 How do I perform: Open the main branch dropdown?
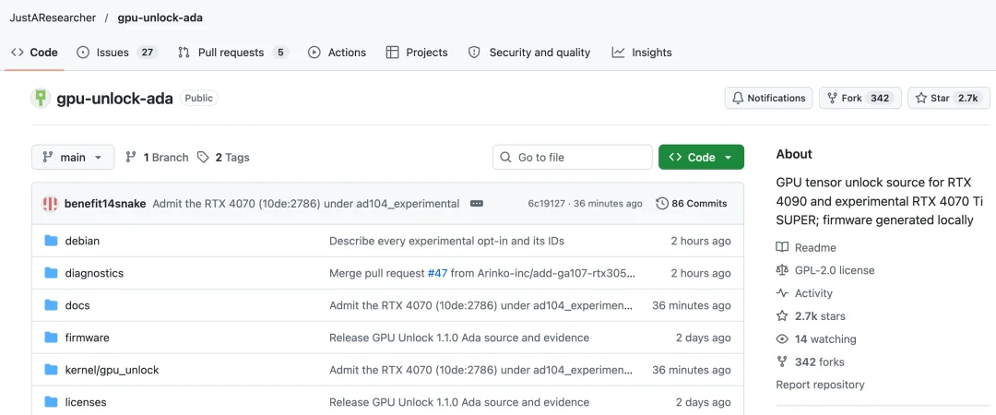click(x=73, y=157)
